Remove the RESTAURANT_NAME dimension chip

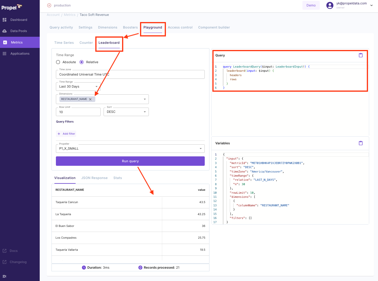tap(90, 99)
